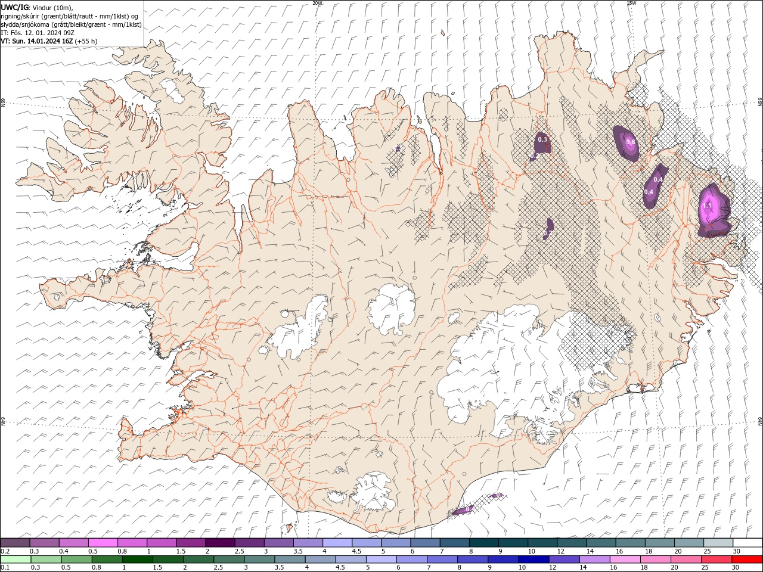Click the 2–2.5 darkest purple snow scale swatch
763x572 pixels.
pos(219,543)
